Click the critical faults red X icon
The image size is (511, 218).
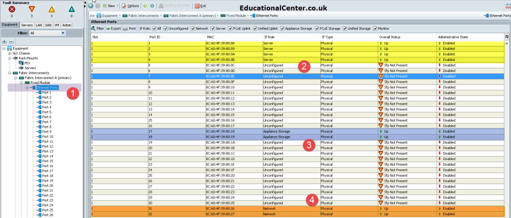coord(12,9)
